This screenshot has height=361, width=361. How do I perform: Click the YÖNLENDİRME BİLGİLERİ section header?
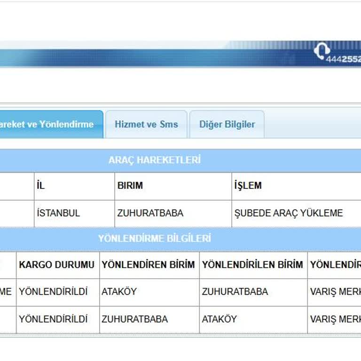180,238
